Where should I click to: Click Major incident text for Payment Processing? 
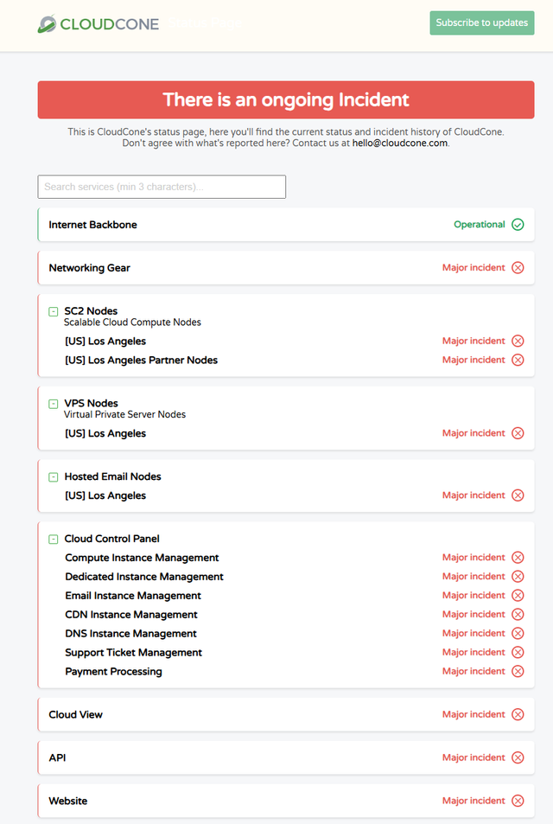[x=474, y=671]
